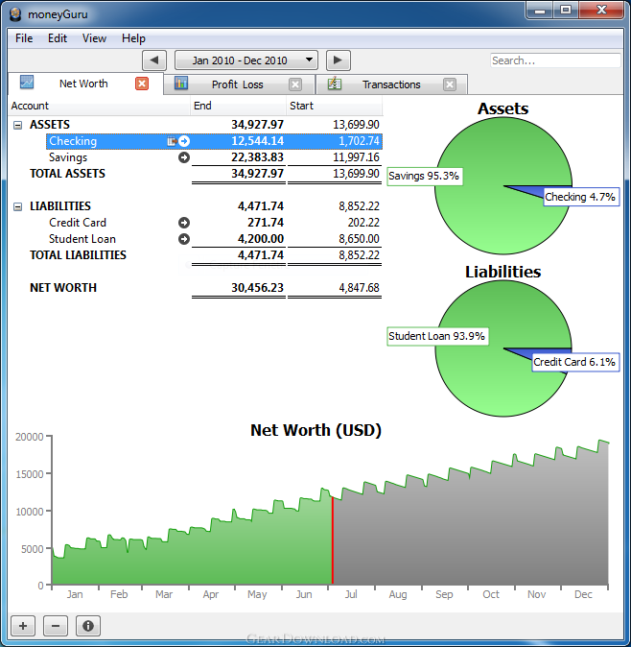Open the Edit menu
Image resolution: width=631 pixels, height=647 pixels.
click(58, 38)
